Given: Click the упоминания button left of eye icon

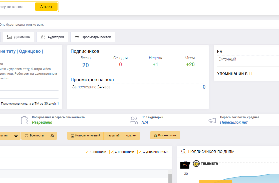Looking at the screenshot, I should 5,136.
